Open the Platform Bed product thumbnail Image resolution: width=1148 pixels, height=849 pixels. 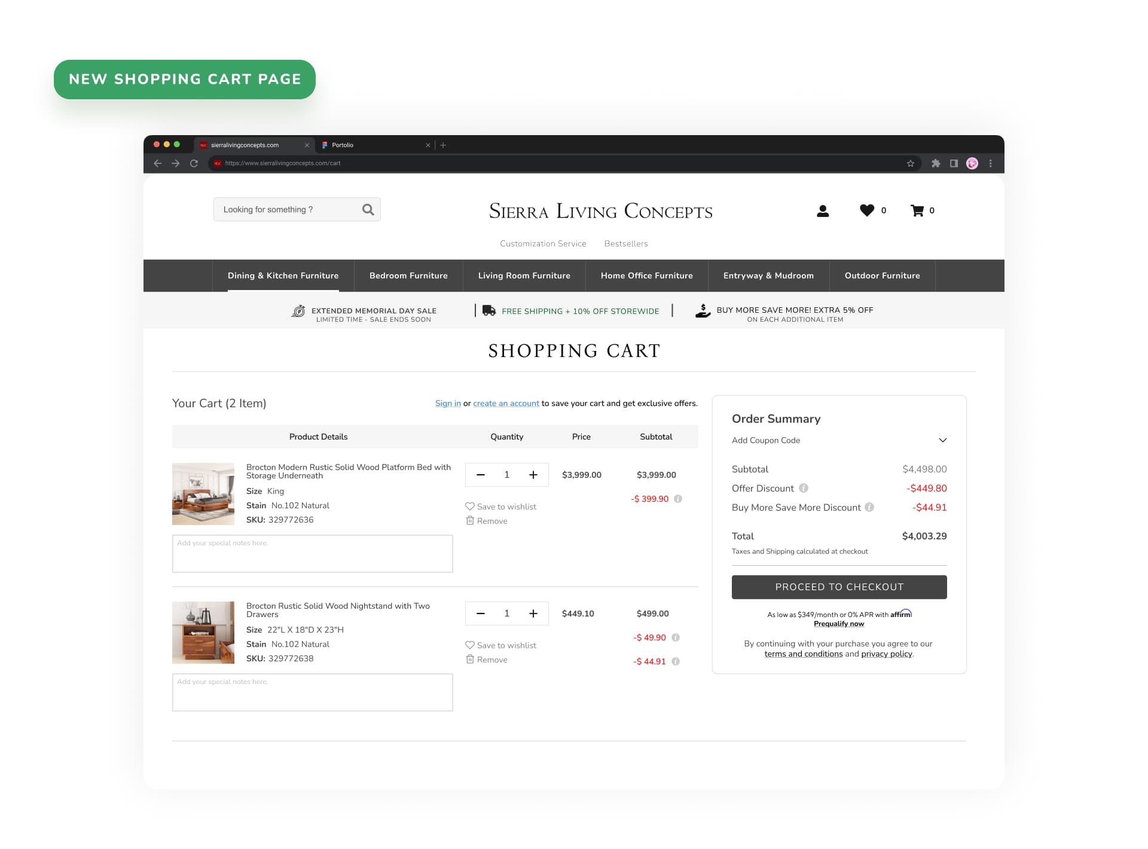point(203,494)
